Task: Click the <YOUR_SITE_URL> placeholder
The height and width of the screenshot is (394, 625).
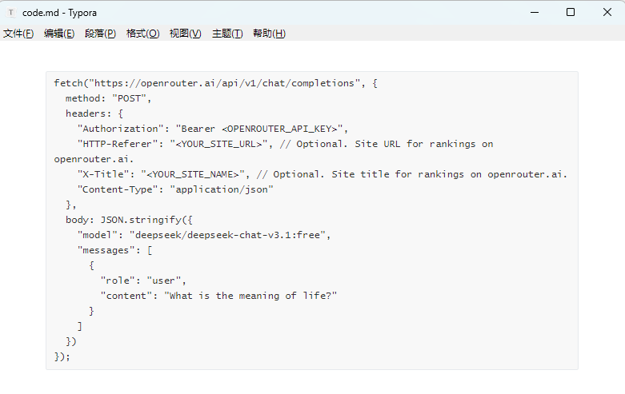Action: [x=218, y=144]
